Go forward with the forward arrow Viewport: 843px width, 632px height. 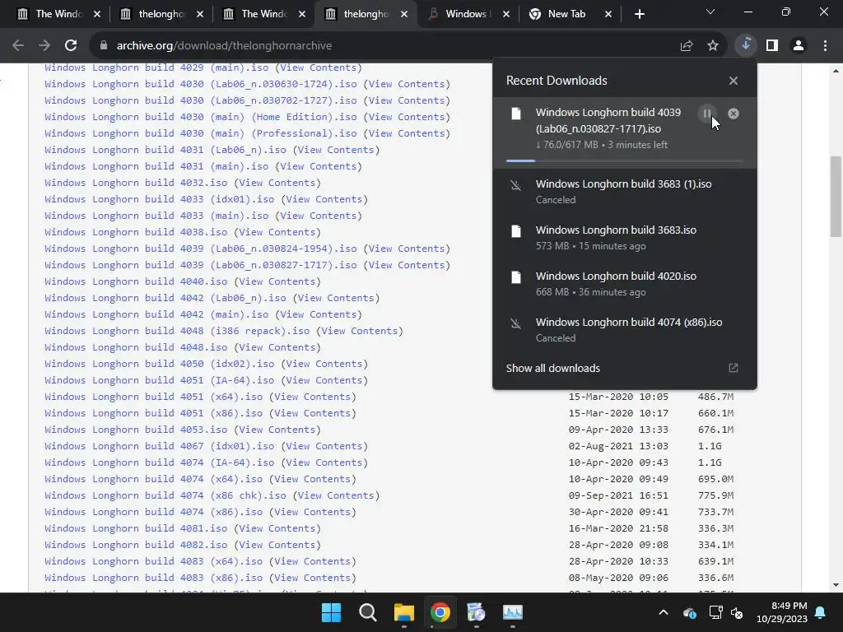coord(44,46)
